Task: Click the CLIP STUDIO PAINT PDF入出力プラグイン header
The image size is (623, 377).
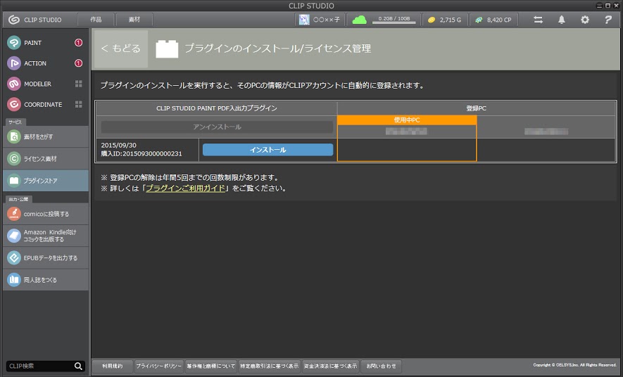Action: (x=217, y=108)
